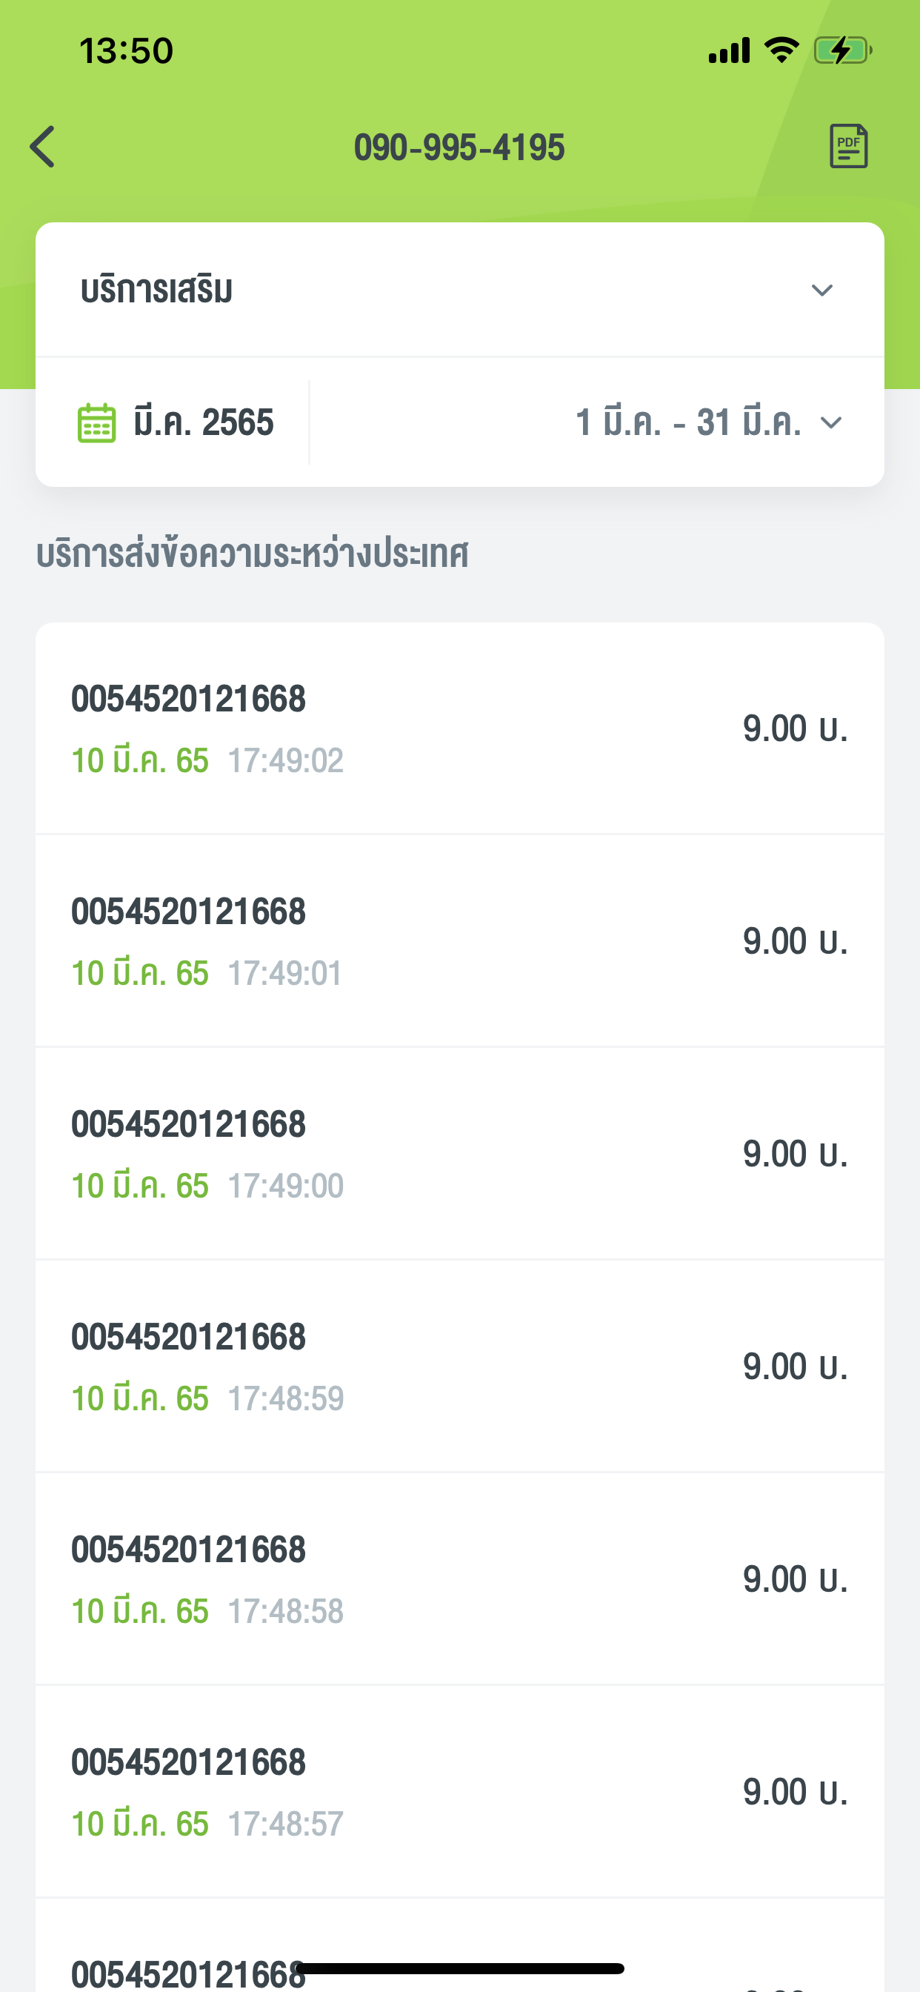Tap phone number 090-995-4195 in header
920x1992 pixels.
(459, 147)
